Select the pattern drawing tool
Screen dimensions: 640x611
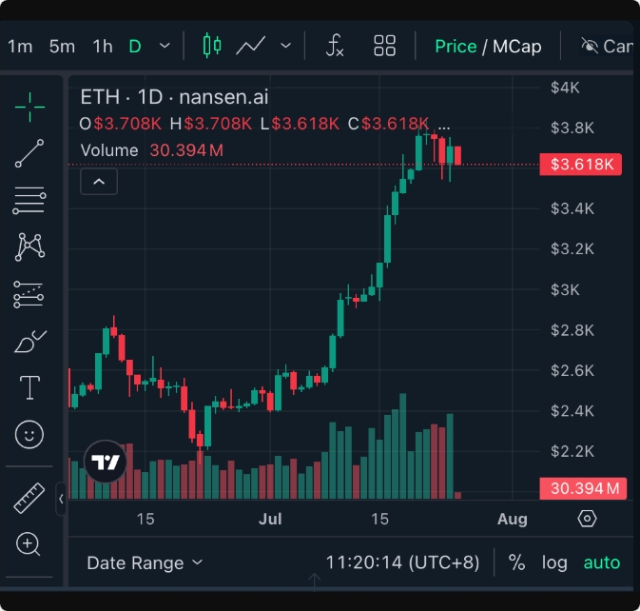coord(29,247)
